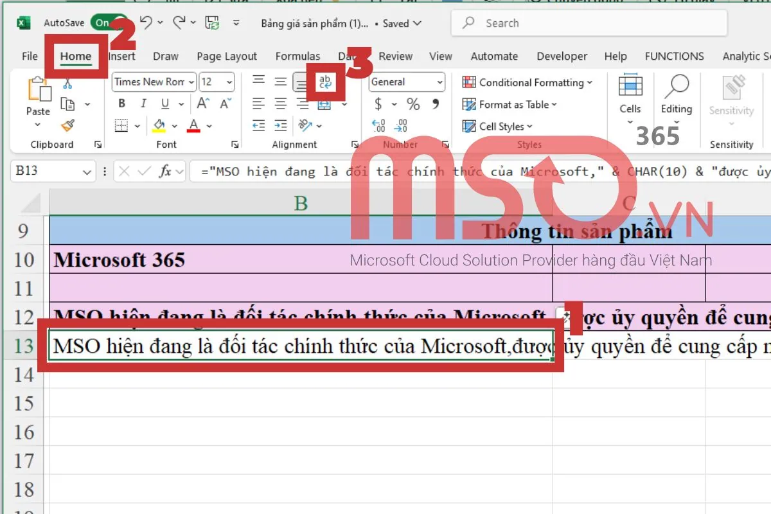Image resolution: width=771 pixels, height=514 pixels.
Task: Click the Undo arrow in title bar
Action: [x=146, y=23]
